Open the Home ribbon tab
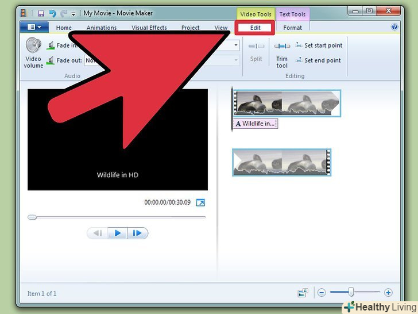 [64, 28]
